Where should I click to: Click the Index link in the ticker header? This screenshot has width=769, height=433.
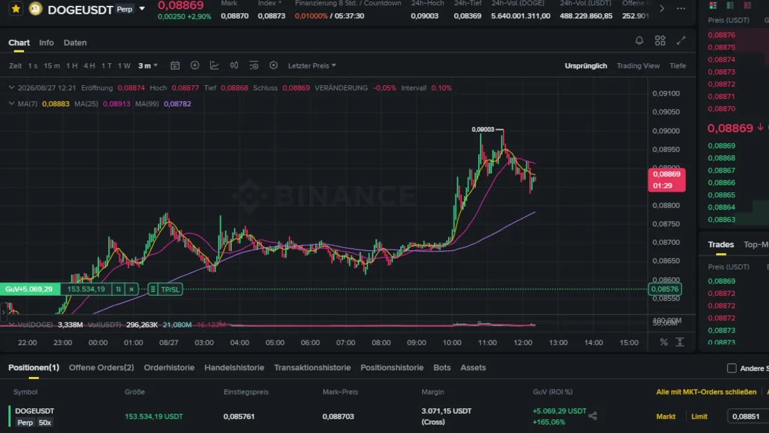pos(269,4)
